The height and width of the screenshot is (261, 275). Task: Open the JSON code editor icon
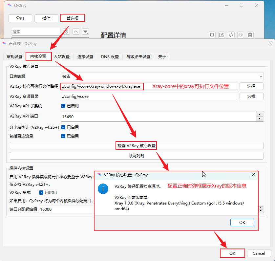pyautogui.click(x=231, y=35)
